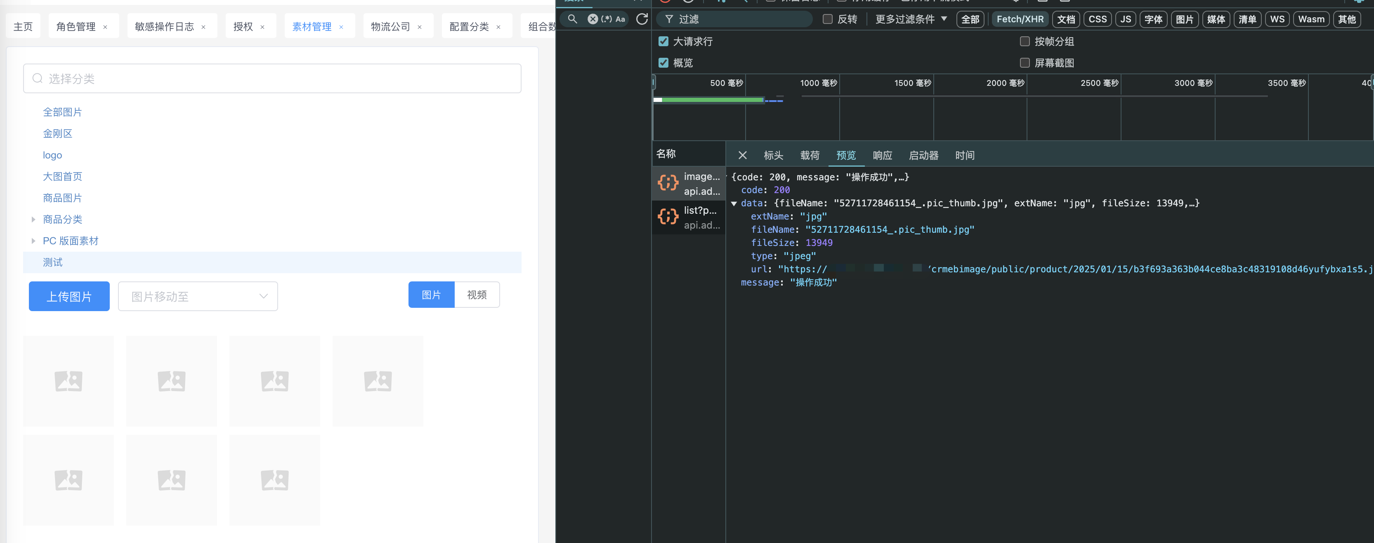Switch to the 敏感操作日志 tab
Viewport: 1374px width, 543px height.
coord(164,26)
